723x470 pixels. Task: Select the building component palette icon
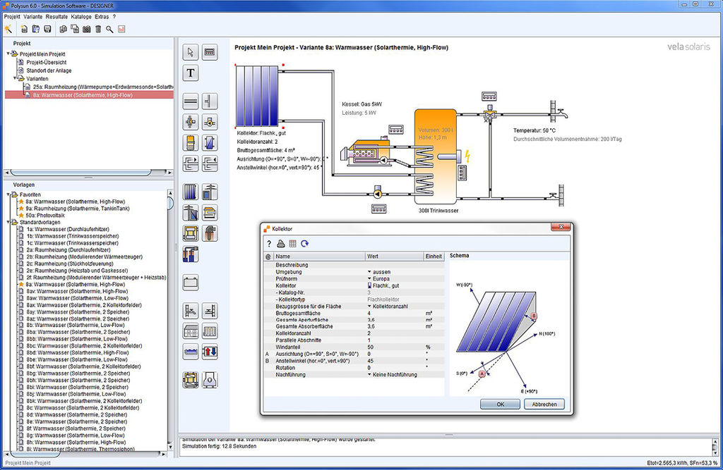(x=191, y=331)
